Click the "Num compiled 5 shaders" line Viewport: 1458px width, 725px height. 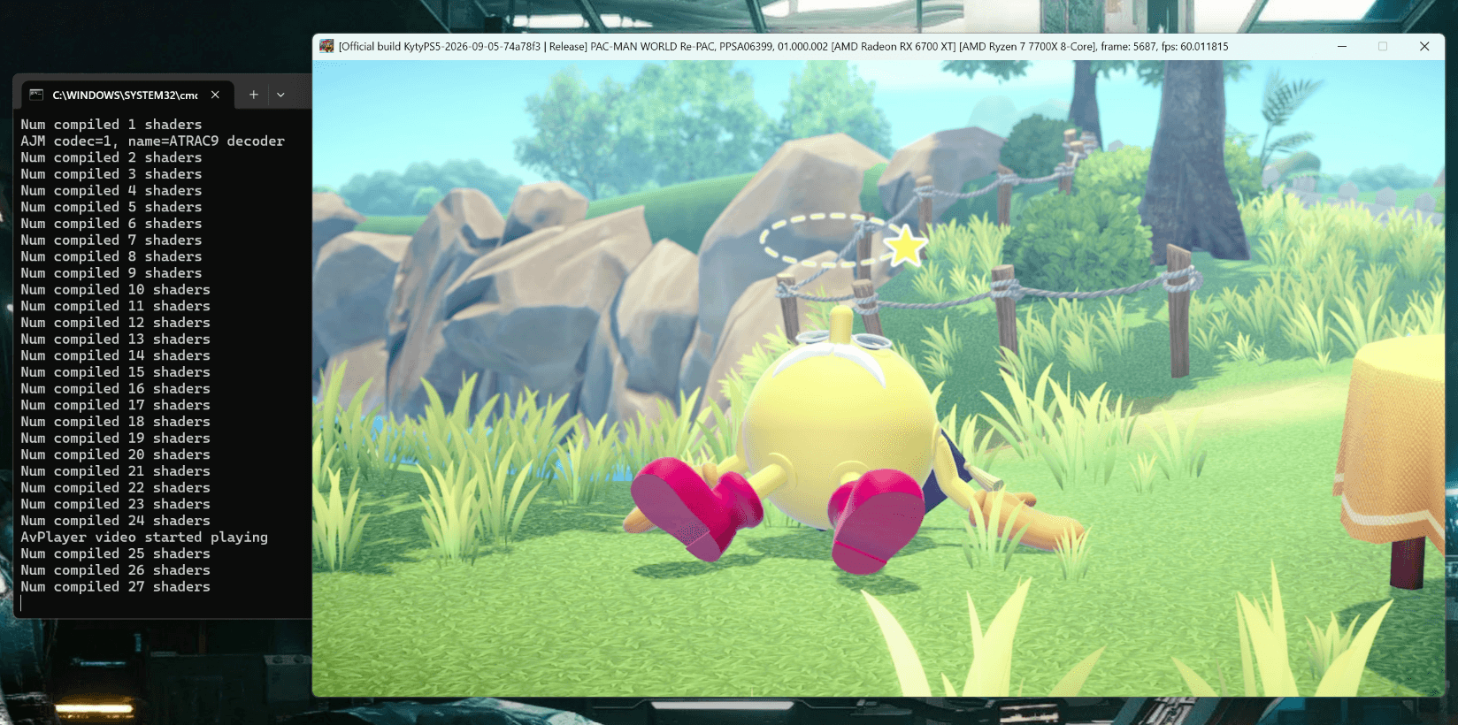111,208
